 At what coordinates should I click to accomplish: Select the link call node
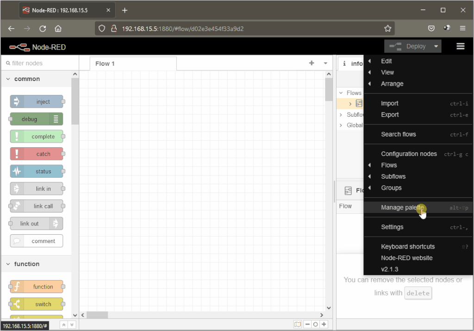37,206
